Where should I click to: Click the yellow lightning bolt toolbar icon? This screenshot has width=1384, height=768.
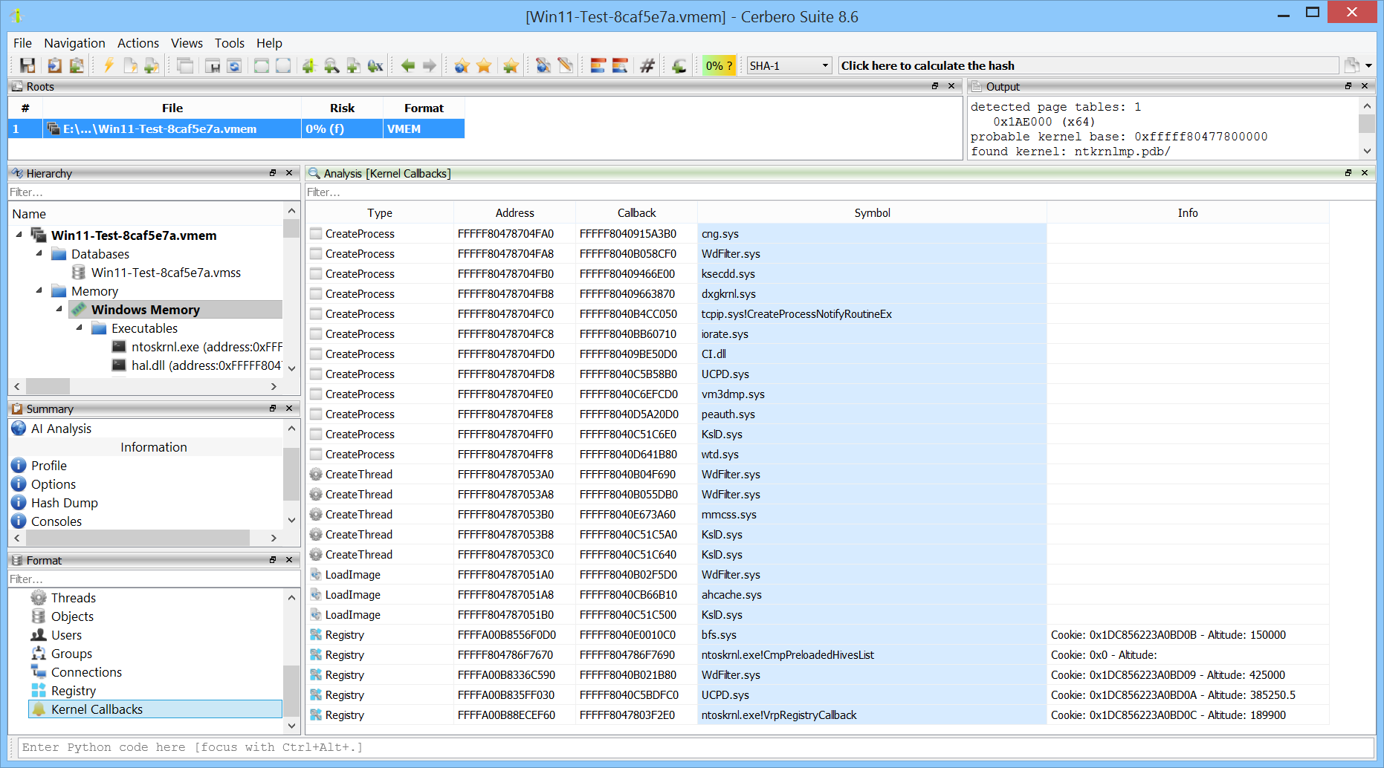click(x=109, y=66)
